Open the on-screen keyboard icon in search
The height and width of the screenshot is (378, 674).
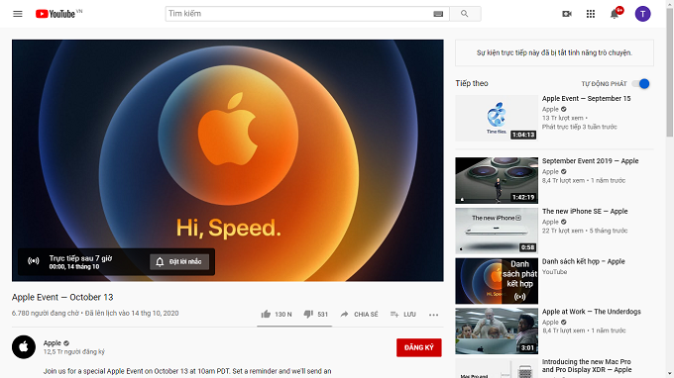pyautogui.click(x=438, y=14)
